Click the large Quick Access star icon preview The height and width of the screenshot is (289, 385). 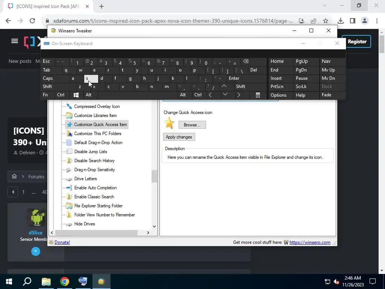(x=169, y=123)
